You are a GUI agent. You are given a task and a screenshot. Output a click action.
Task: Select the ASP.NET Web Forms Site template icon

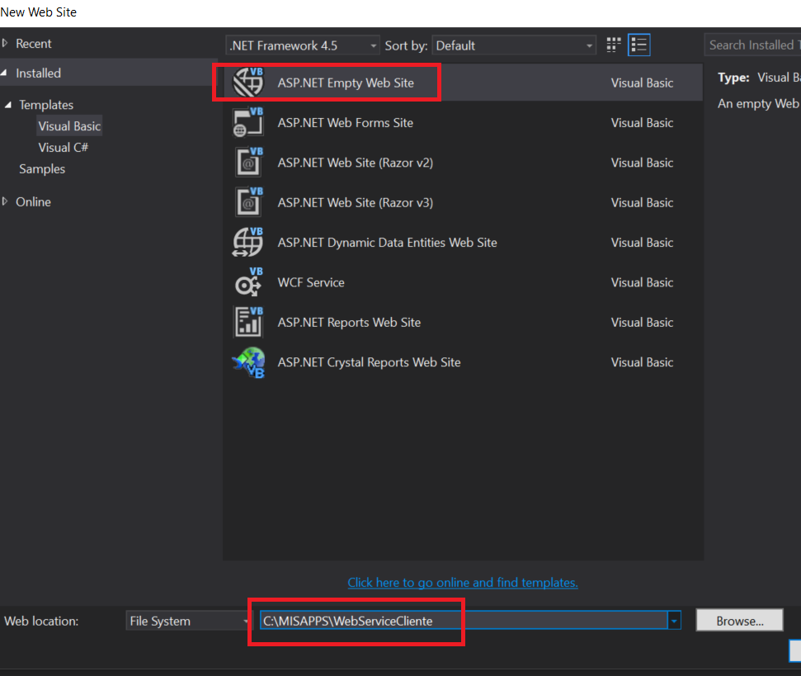(248, 122)
